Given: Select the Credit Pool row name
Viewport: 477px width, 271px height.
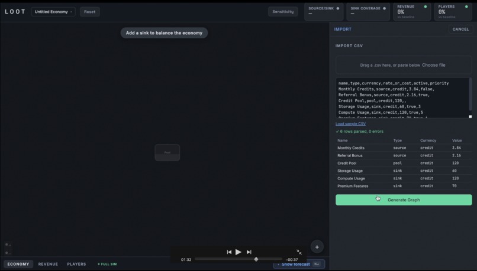Looking at the screenshot, I should (347, 163).
